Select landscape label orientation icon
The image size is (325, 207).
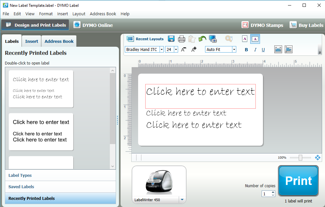[255, 39]
